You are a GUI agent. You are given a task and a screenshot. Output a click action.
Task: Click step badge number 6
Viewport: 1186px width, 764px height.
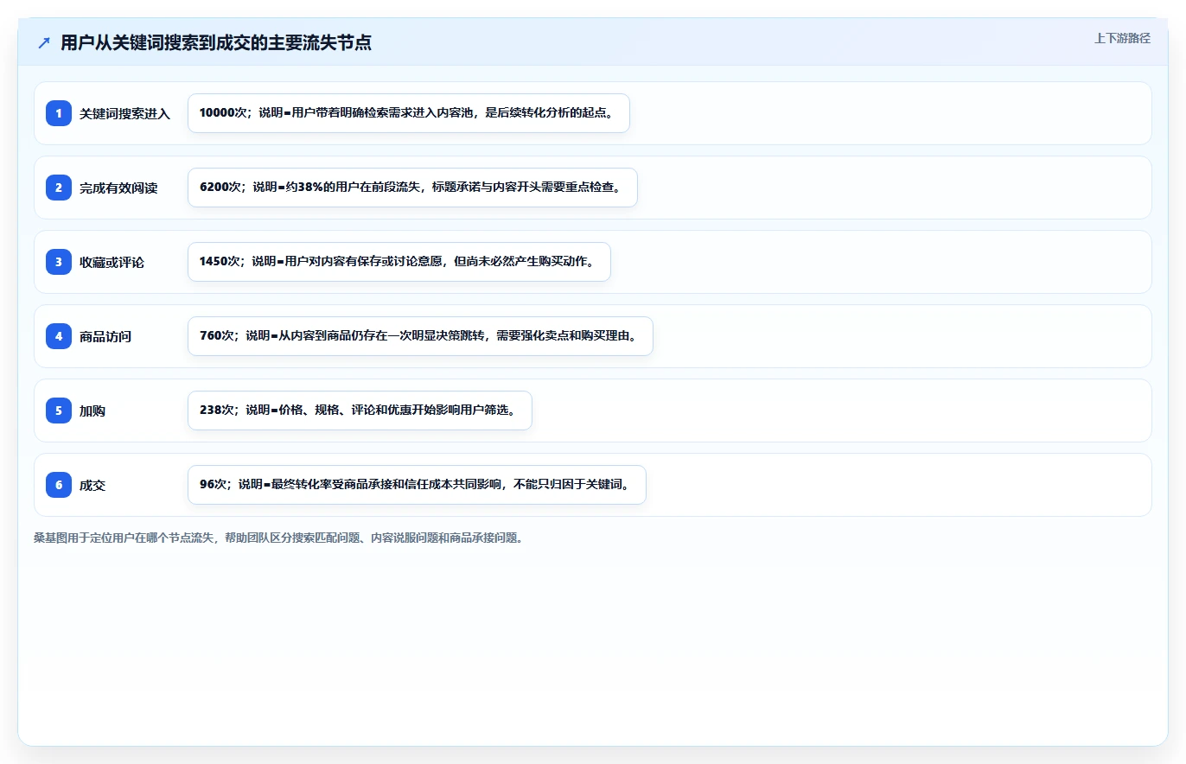coord(59,485)
